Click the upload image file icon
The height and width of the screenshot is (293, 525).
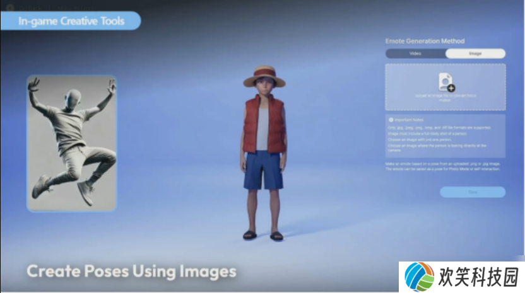coord(446,82)
